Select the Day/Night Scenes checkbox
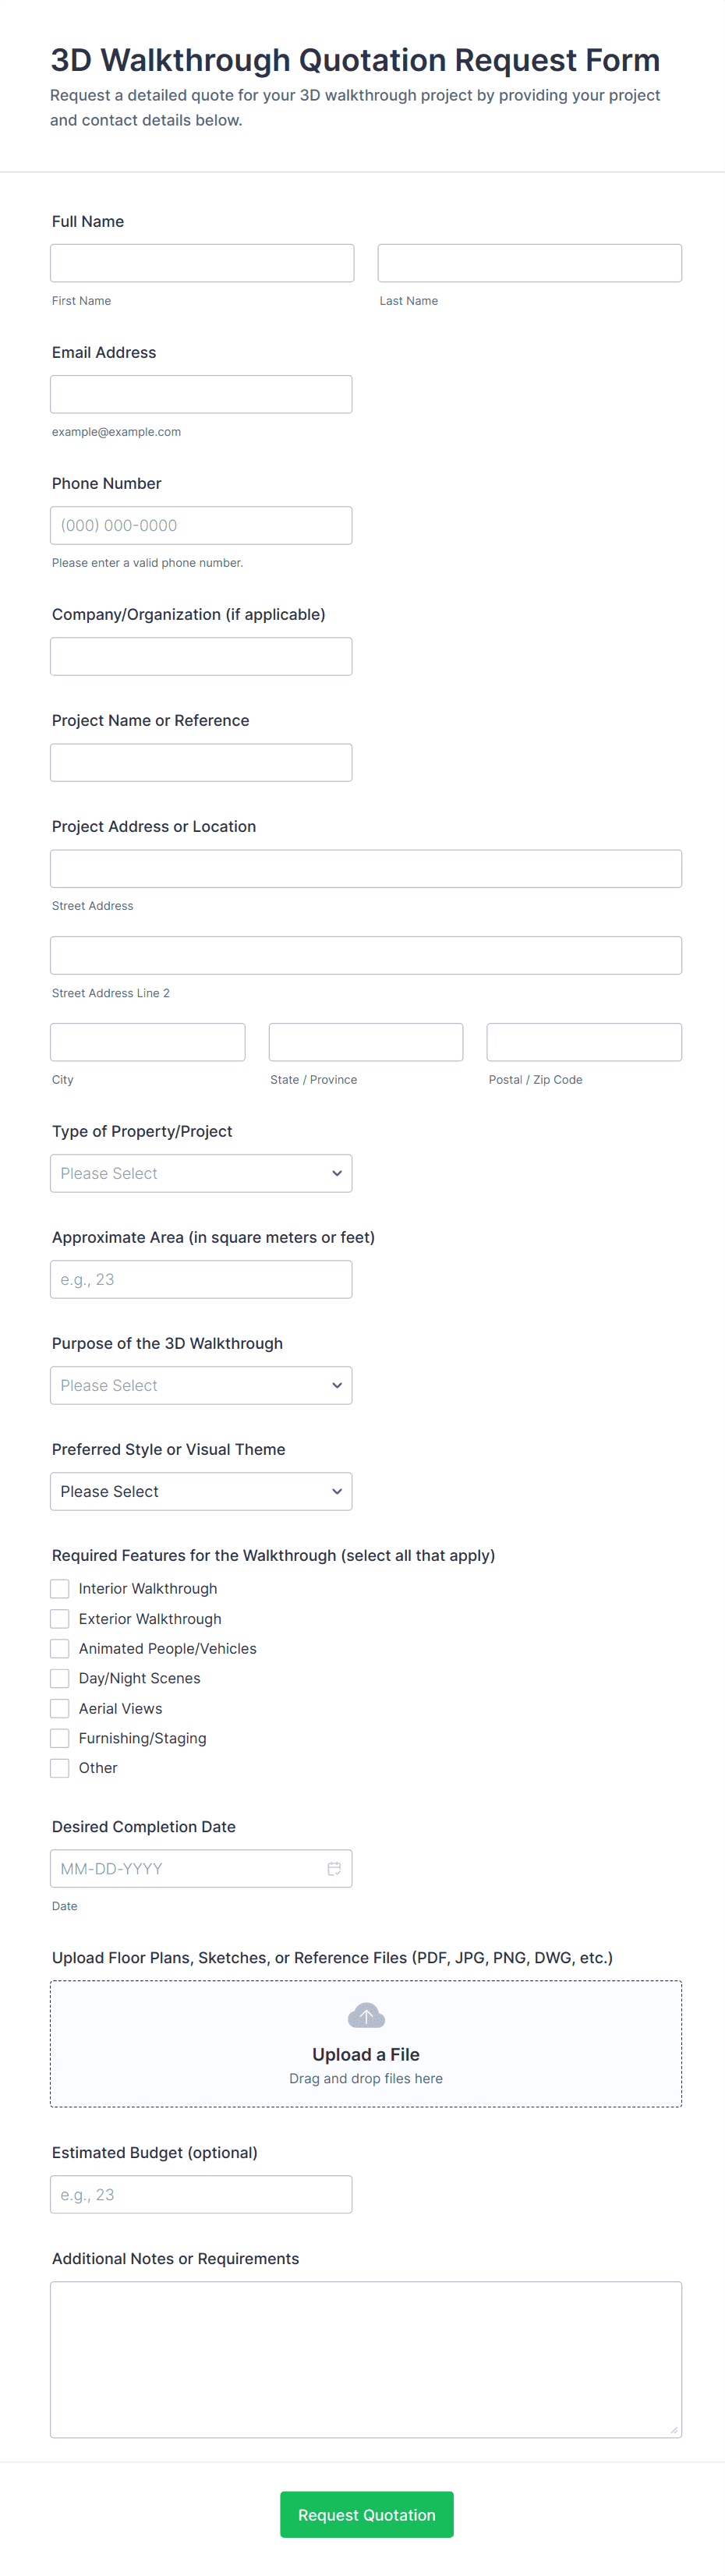 60,1678
